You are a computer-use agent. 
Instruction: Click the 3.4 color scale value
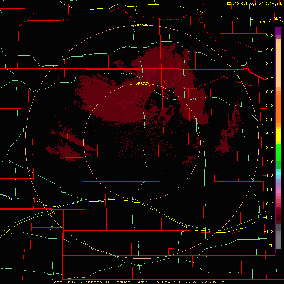tap(270, 148)
